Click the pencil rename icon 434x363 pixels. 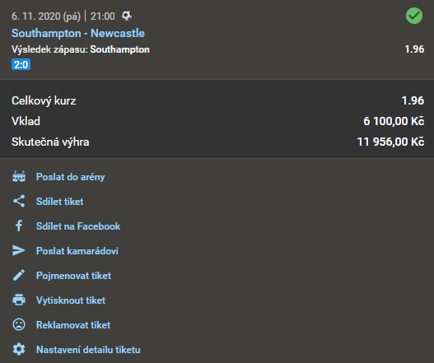tap(19, 275)
